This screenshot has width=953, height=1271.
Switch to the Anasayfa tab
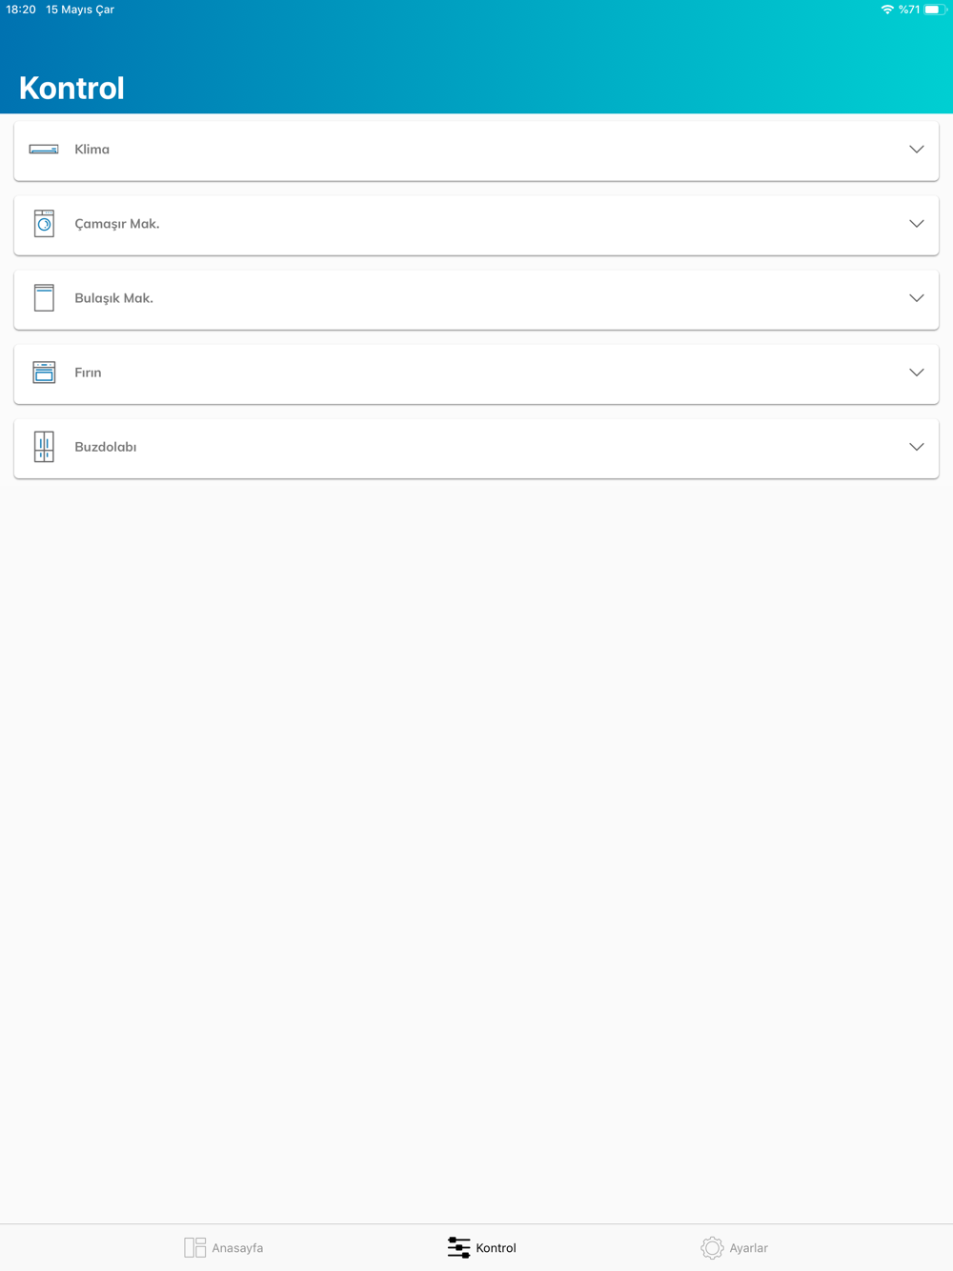[x=237, y=1248]
